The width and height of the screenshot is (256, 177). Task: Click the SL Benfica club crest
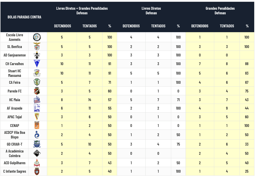37,46
